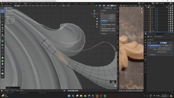
Task: Switch transform panel to Local
Action: 112,21
